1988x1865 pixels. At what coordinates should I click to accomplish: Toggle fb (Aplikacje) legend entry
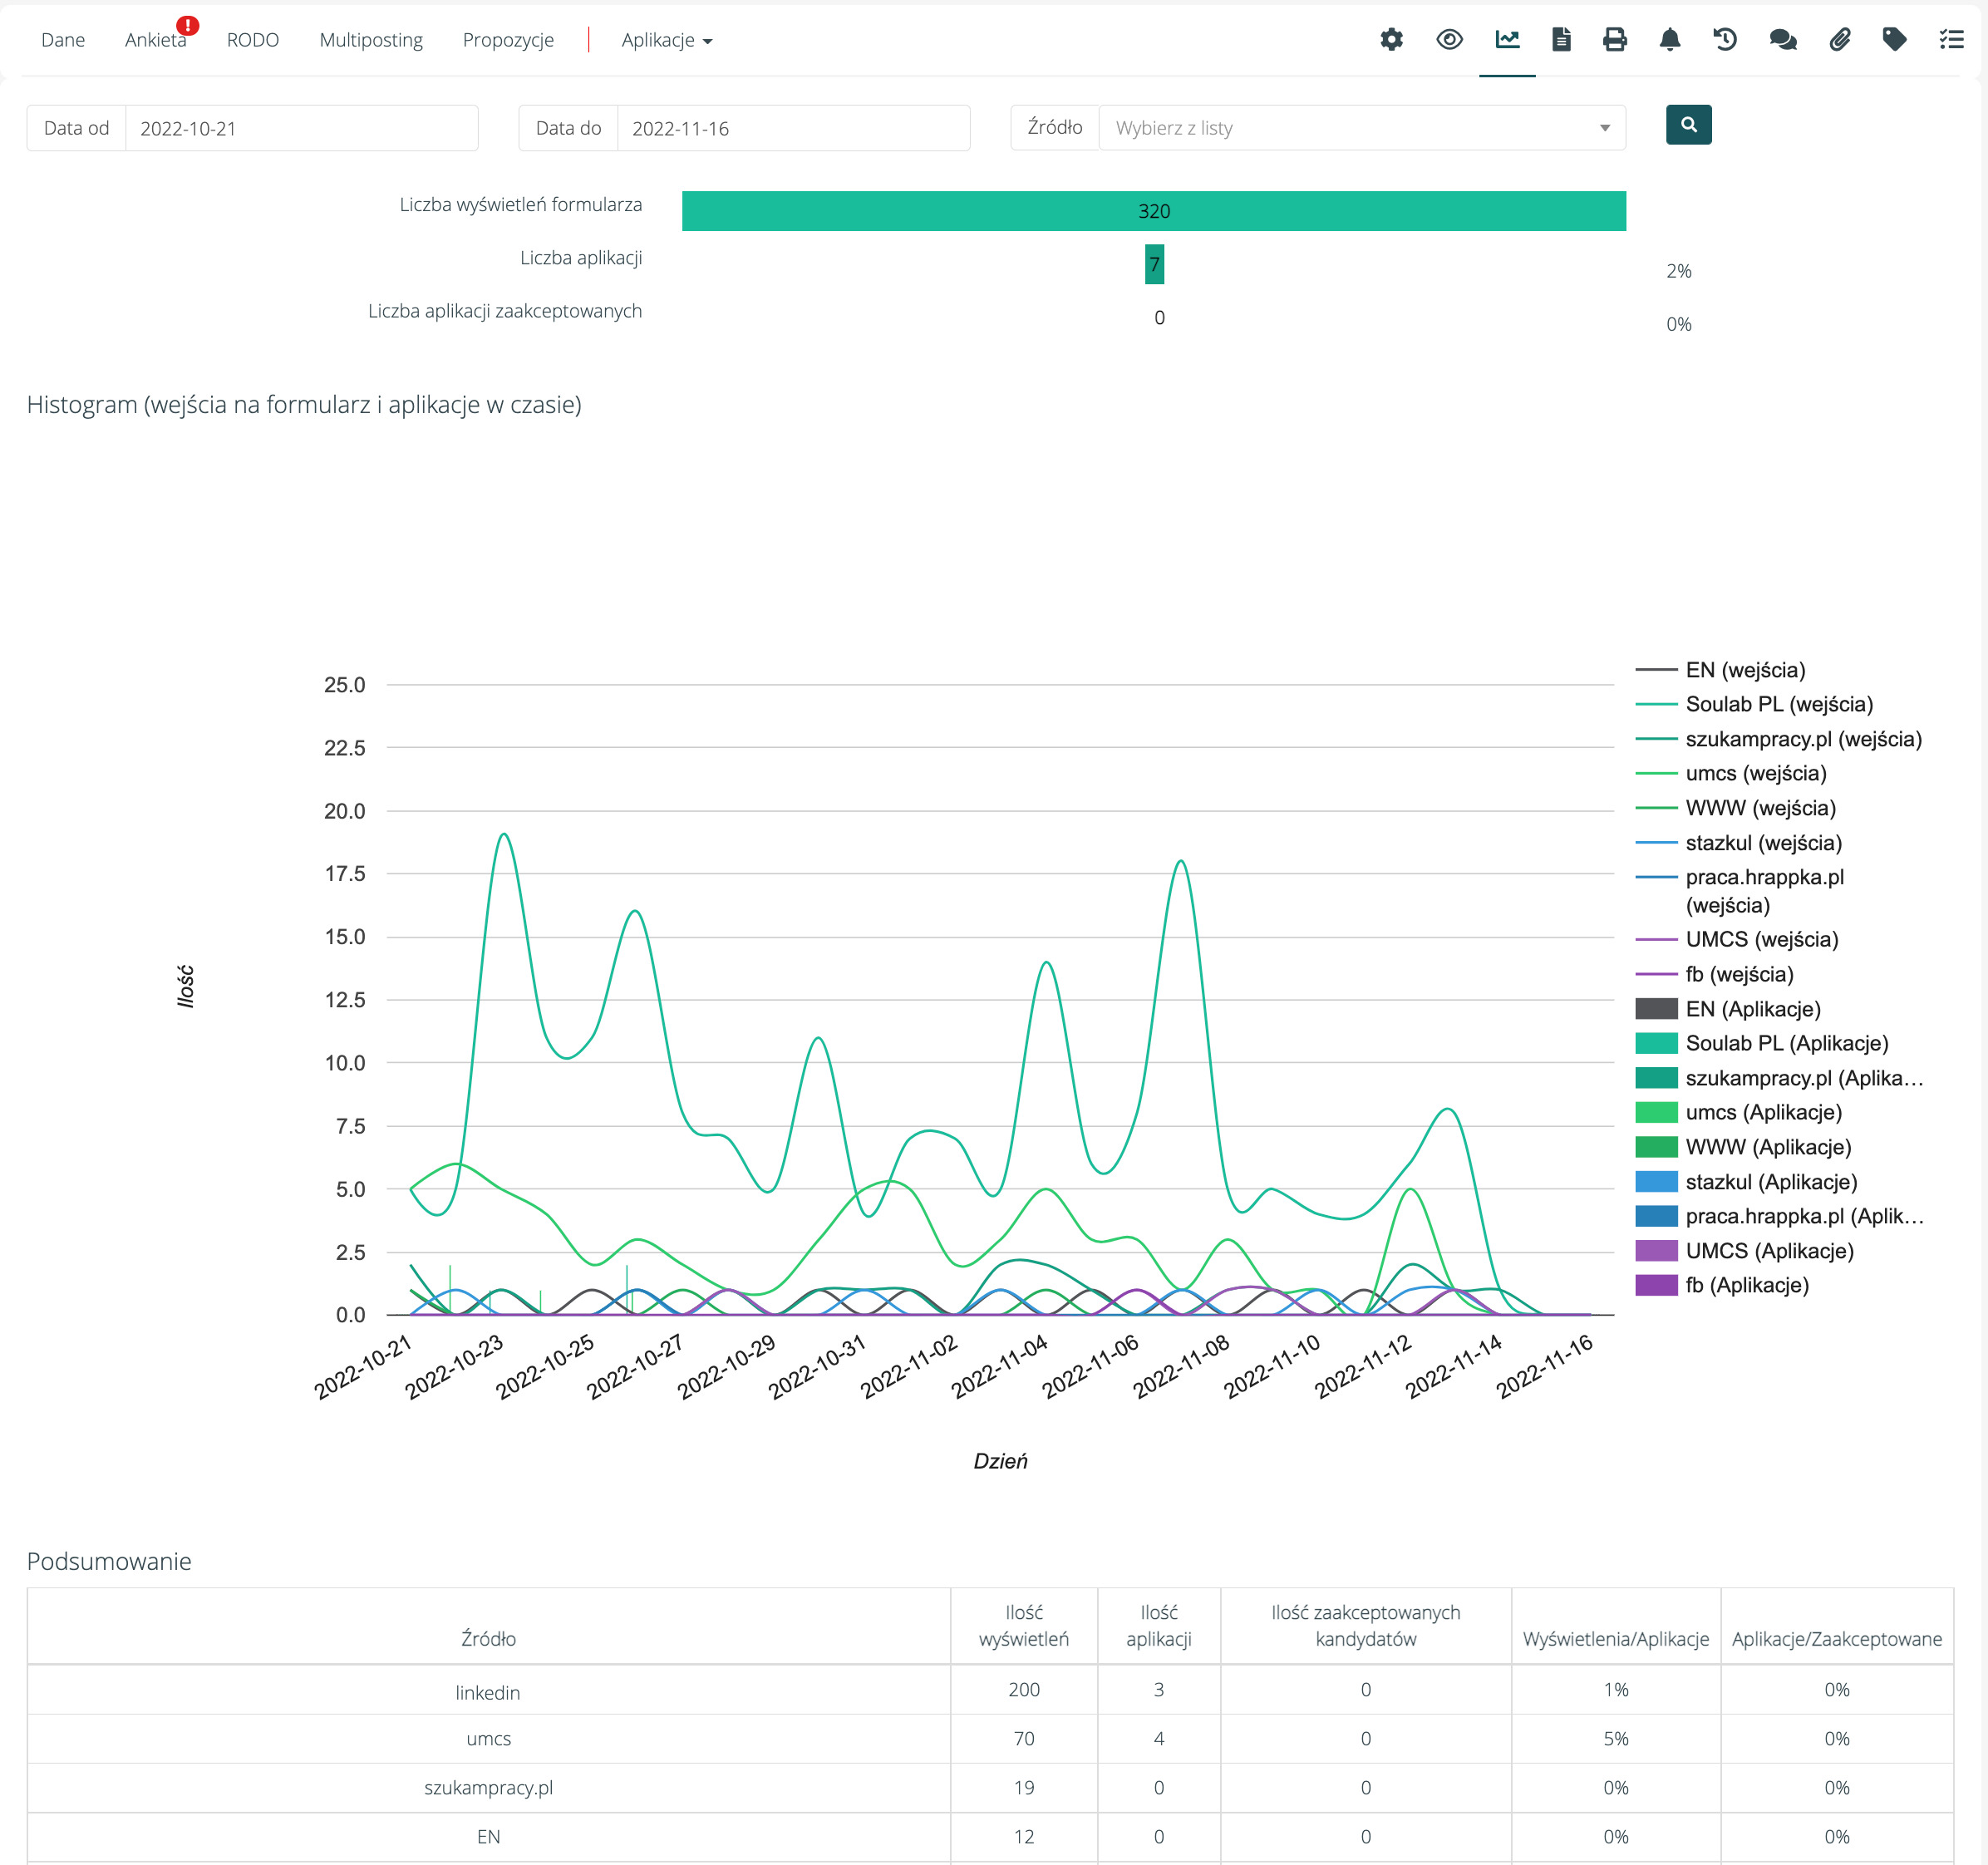point(1746,1285)
